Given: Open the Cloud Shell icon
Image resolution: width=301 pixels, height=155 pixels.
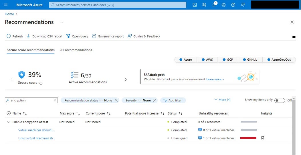Looking at the screenshot, I should (x=195, y=5).
